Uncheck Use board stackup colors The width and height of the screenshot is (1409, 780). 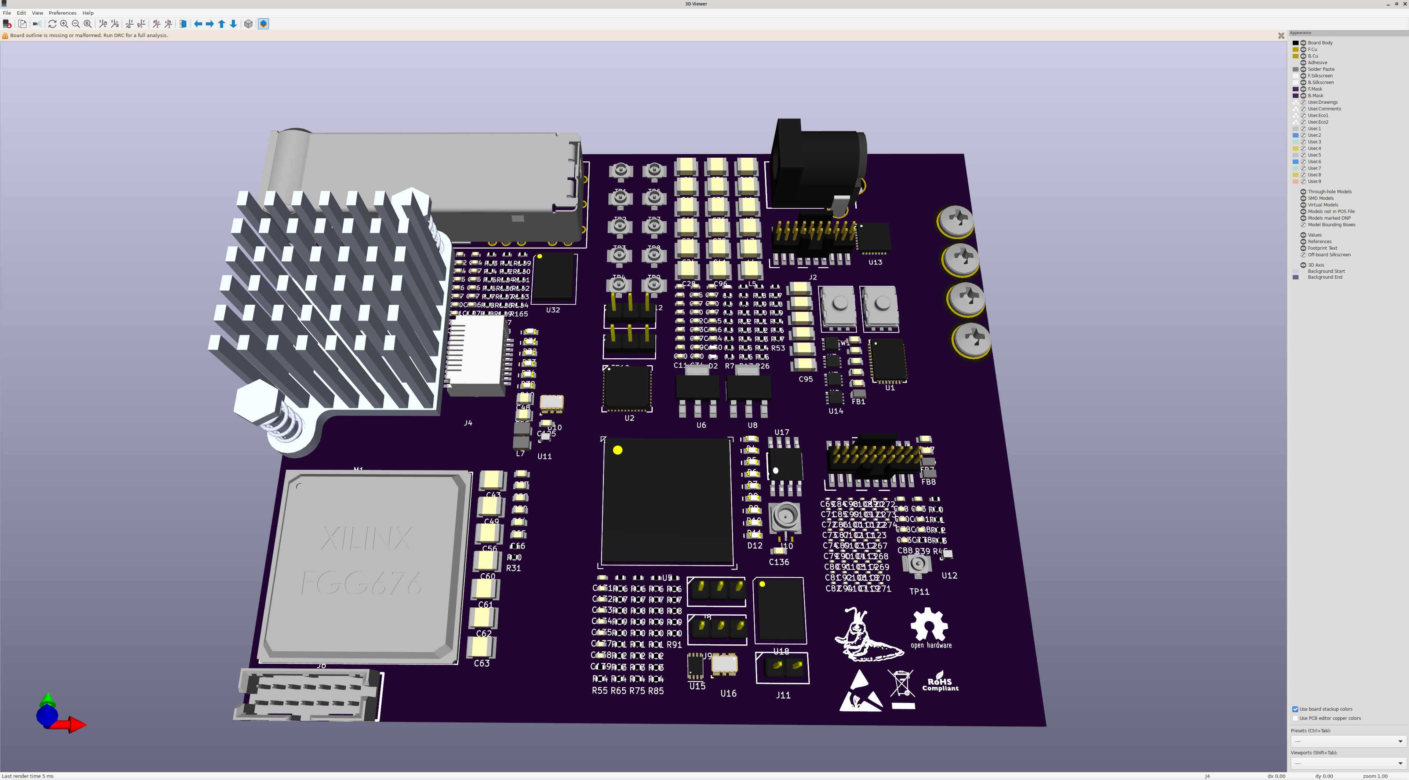[x=1295, y=709]
